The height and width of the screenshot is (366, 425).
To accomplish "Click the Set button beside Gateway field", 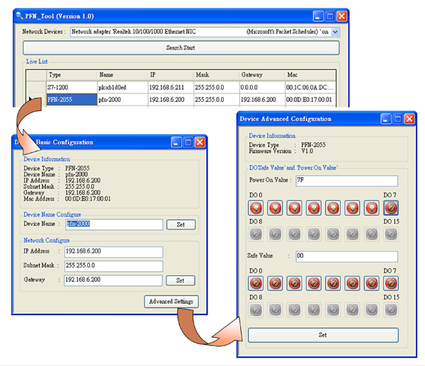I will click(x=180, y=280).
